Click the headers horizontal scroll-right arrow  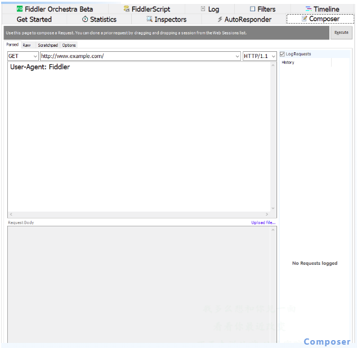click(266, 215)
